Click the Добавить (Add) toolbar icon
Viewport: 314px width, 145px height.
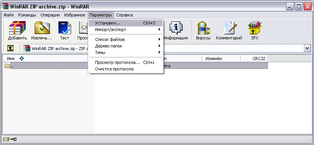[x=17, y=30]
